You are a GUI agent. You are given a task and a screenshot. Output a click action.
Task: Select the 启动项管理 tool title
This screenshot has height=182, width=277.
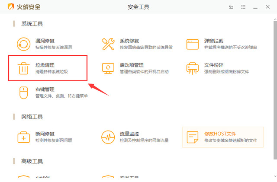132,65
